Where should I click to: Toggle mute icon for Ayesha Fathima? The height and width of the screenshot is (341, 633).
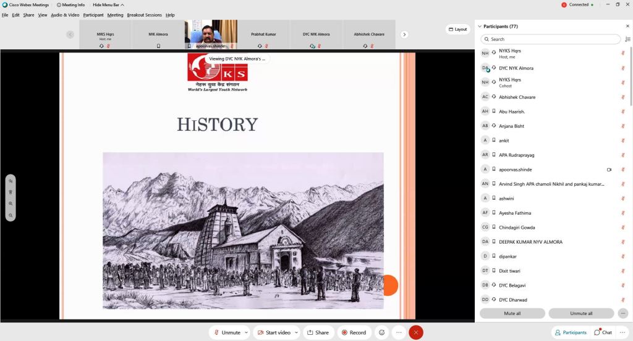623,213
